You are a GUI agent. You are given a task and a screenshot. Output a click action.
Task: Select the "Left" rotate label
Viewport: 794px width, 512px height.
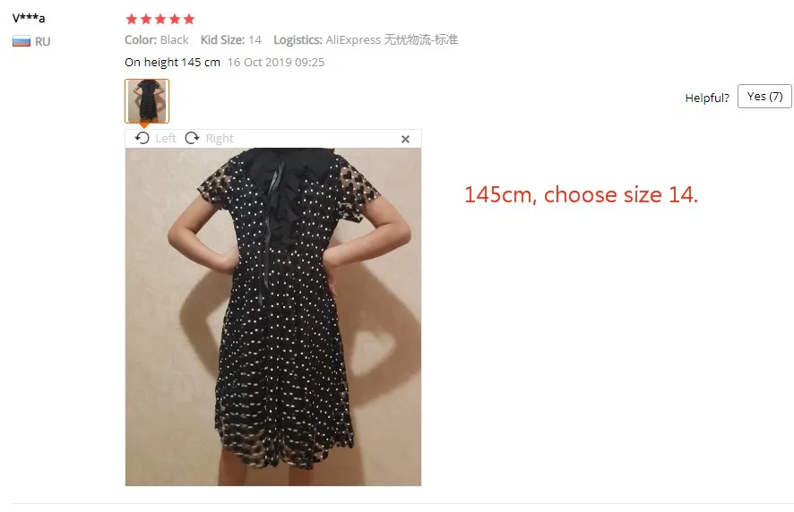coord(166,138)
